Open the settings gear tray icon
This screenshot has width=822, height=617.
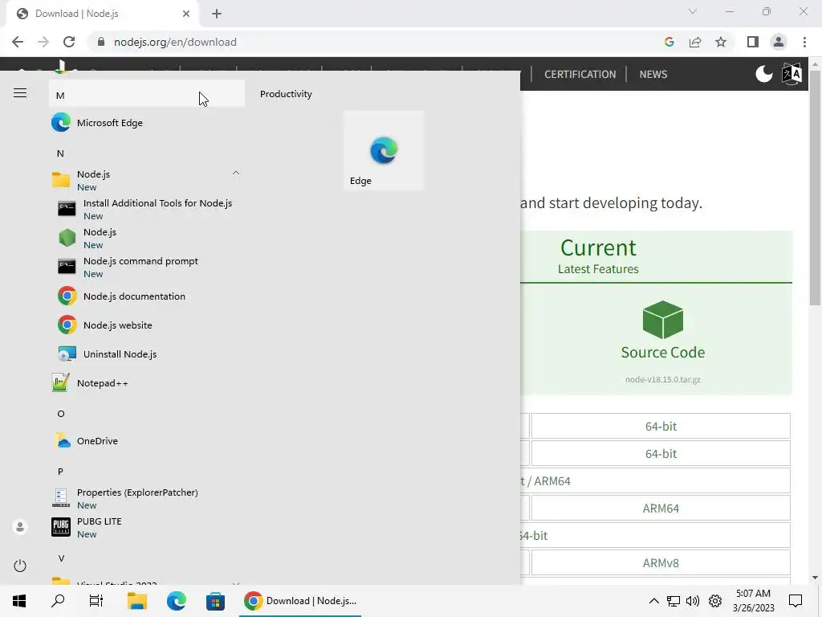point(715,601)
